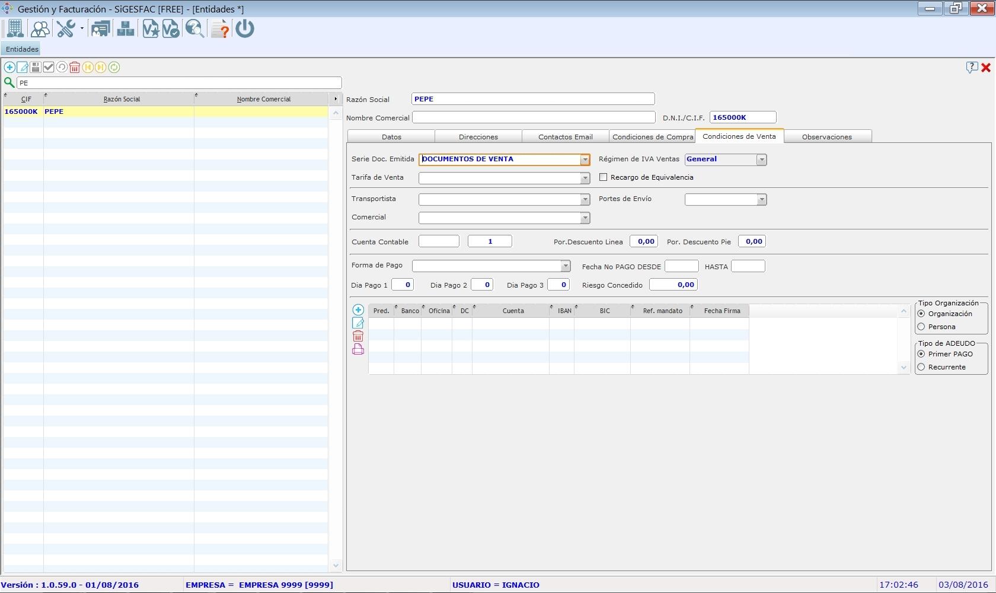Click the Riesgo Concedido field
996x593 pixels.
pyautogui.click(x=673, y=285)
